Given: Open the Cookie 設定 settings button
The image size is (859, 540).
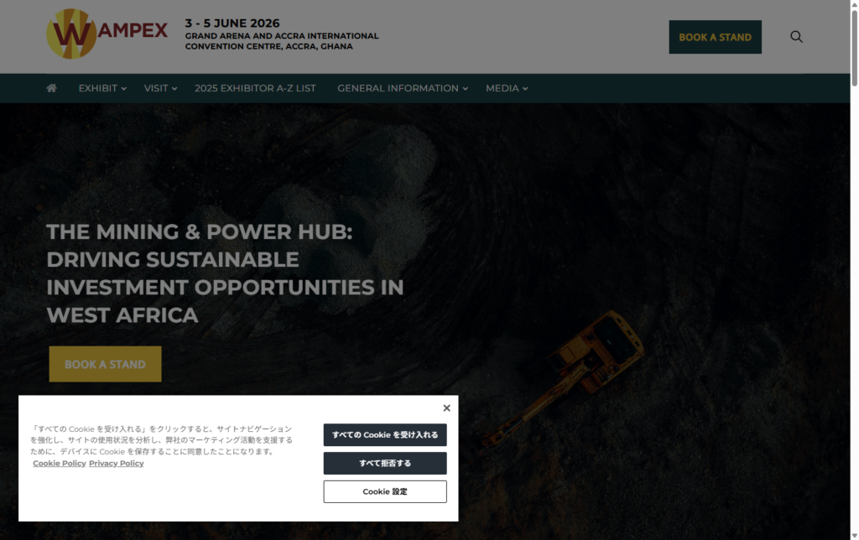Looking at the screenshot, I should coord(385,492).
